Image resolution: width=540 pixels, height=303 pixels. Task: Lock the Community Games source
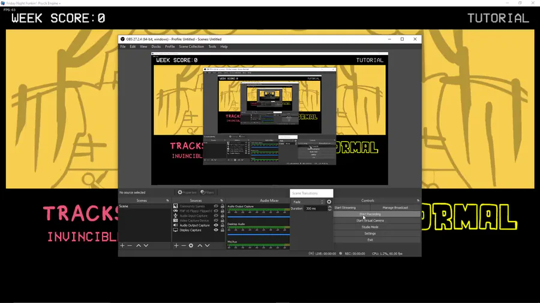(x=223, y=206)
